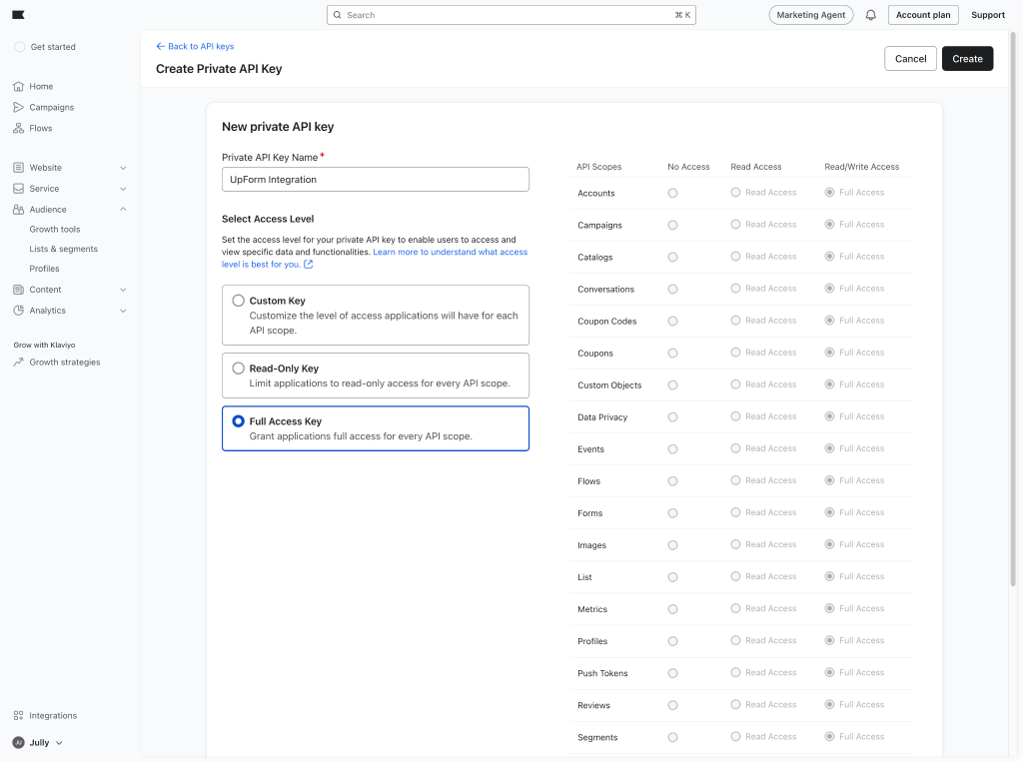This screenshot has height=762, width=1023.
Task: Collapse the Audience menu chevron
Action: coord(123,210)
